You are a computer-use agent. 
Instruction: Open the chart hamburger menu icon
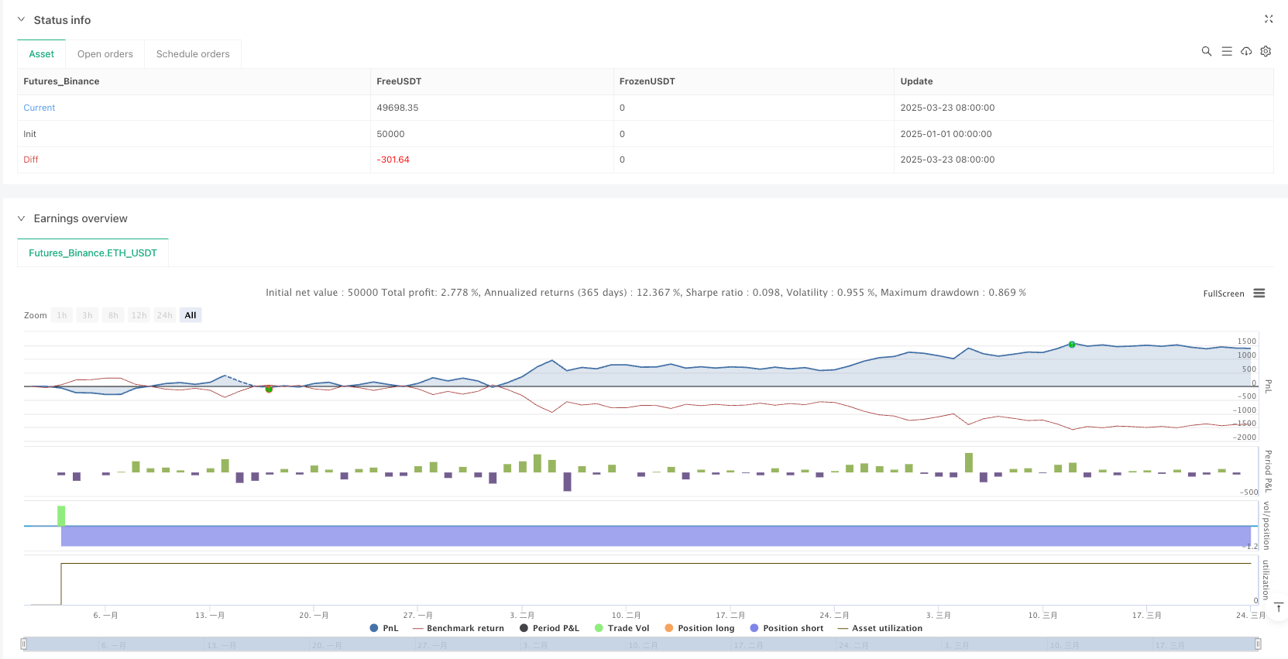1259,293
